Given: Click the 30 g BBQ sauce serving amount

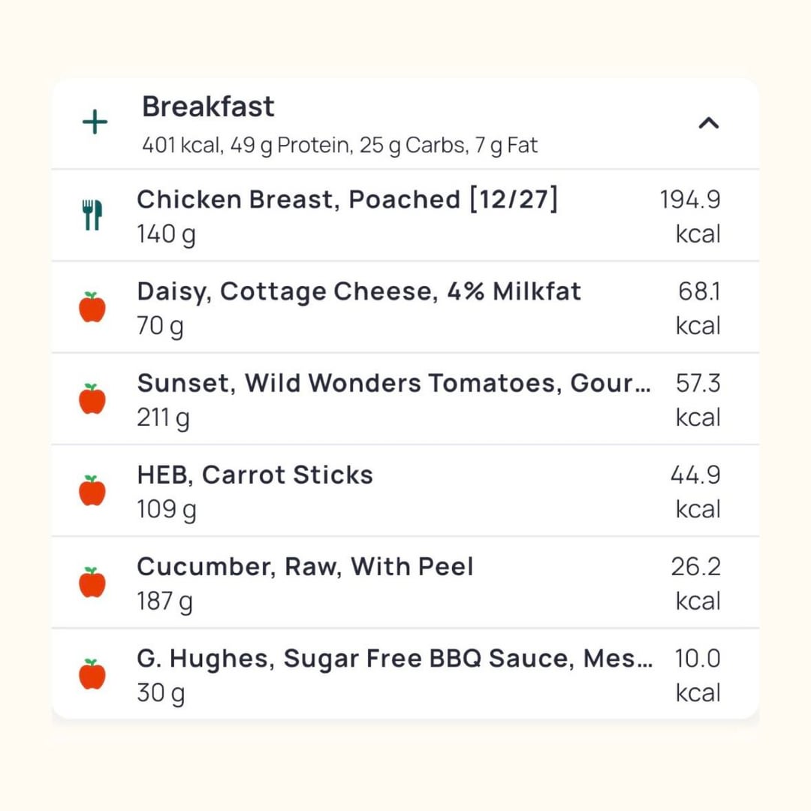Looking at the screenshot, I should [x=161, y=693].
